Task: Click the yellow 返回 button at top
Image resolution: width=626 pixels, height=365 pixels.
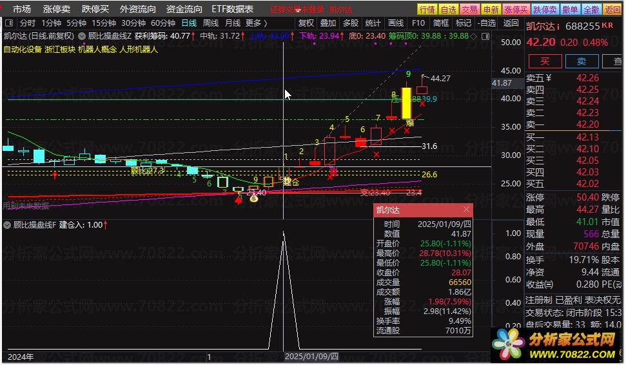Action: (612, 9)
